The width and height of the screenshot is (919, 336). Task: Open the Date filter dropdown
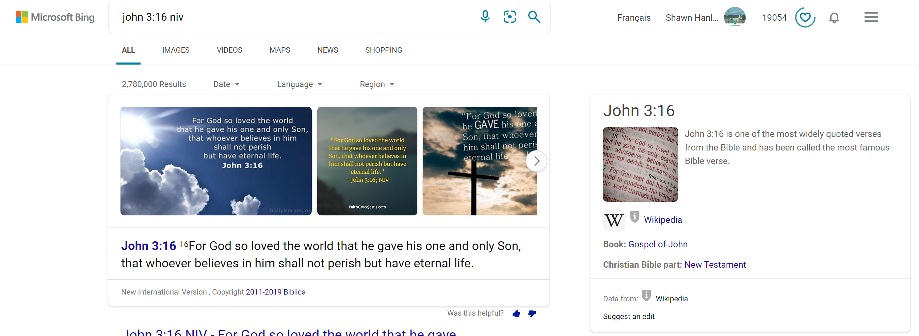coord(226,84)
